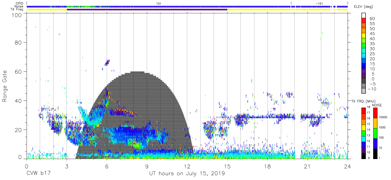This screenshot has height=180, width=391.
Task: Click elevation scale label '45'
Action: 373,34
